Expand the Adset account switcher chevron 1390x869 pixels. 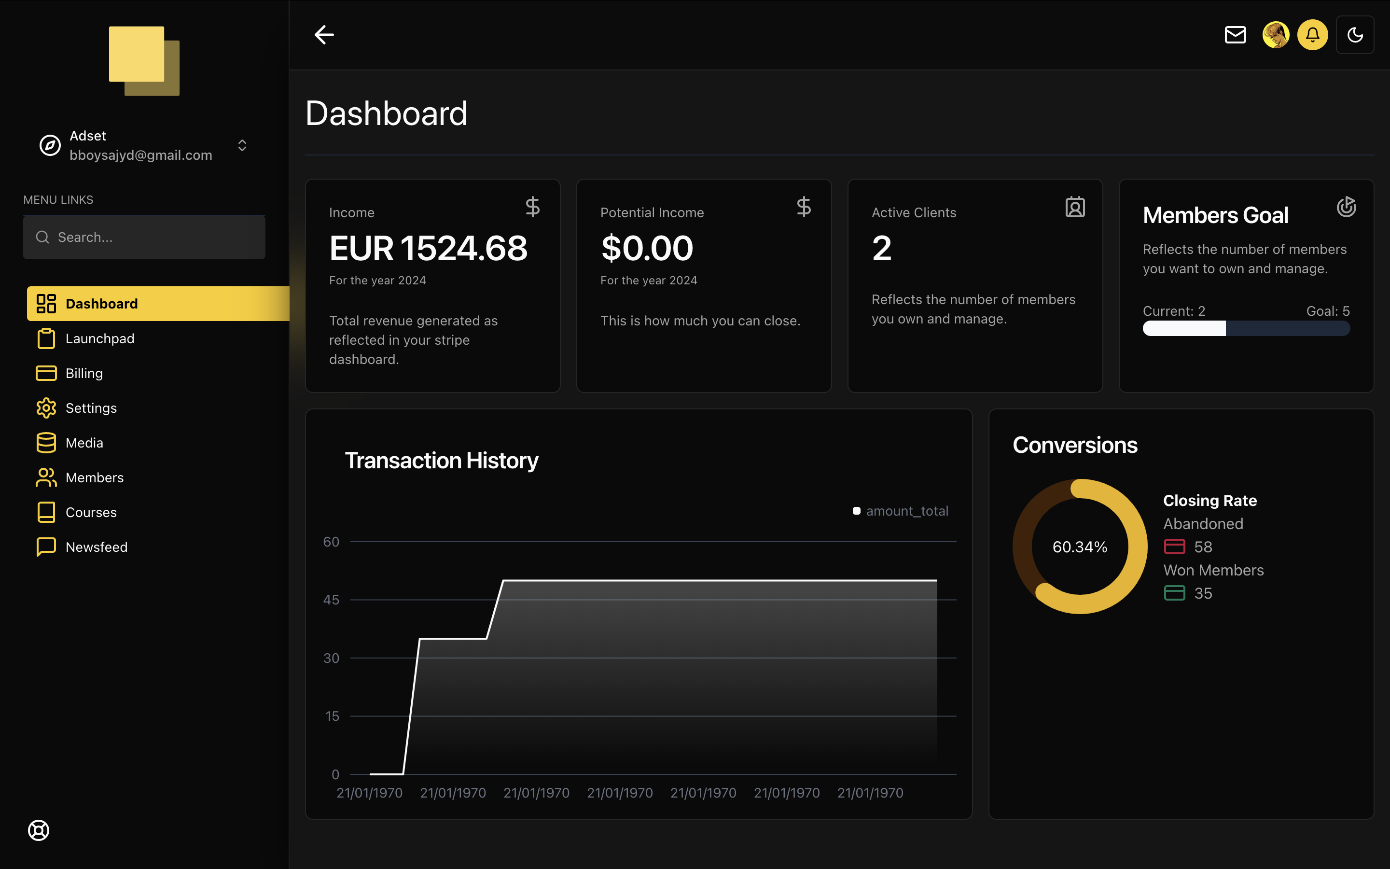tap(242, 145)
